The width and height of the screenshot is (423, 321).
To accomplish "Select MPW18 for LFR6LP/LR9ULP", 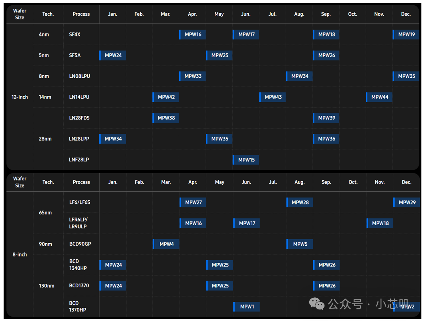I will point(380,223).
